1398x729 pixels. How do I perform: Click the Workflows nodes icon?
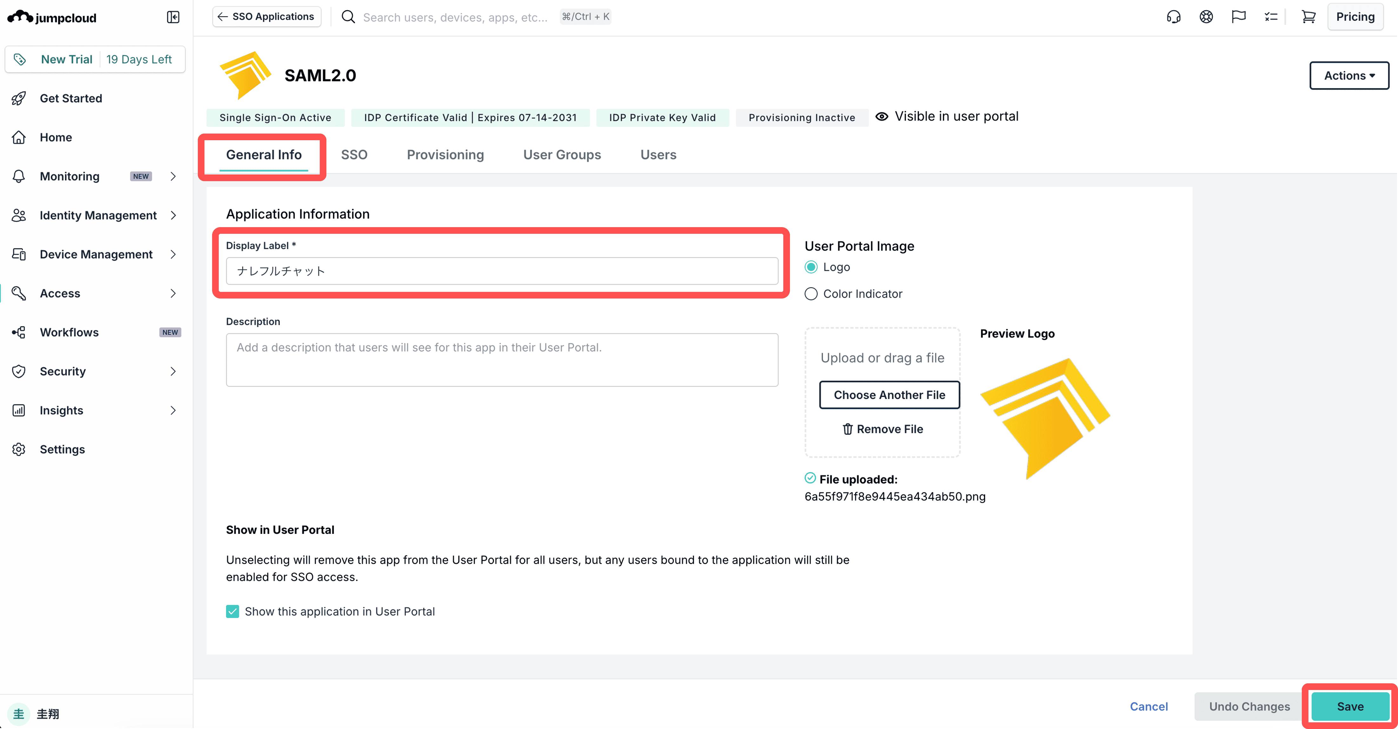click(19, 332)
